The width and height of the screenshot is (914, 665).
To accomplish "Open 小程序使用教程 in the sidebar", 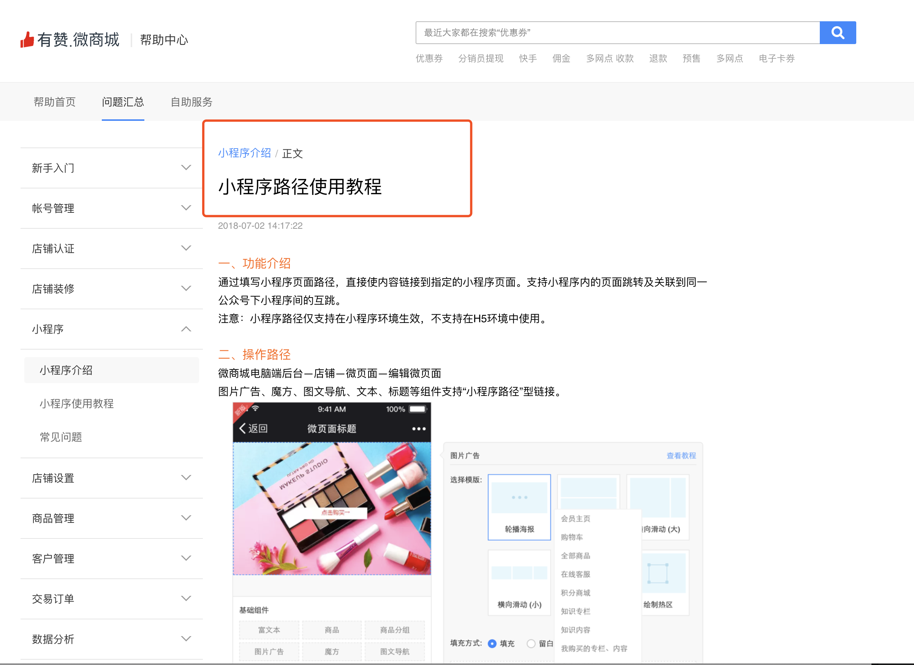I will (77, 404).
